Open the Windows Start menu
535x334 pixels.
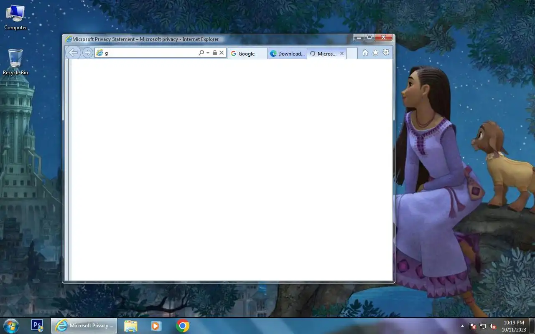coord(10,326)
